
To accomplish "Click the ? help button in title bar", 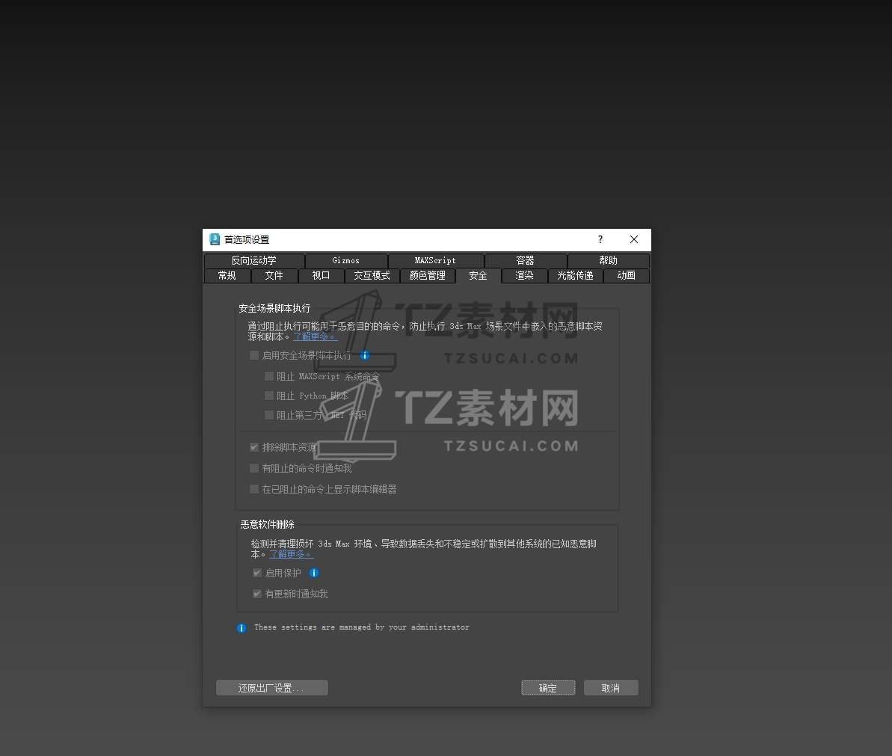I will (x=600, y=239).
